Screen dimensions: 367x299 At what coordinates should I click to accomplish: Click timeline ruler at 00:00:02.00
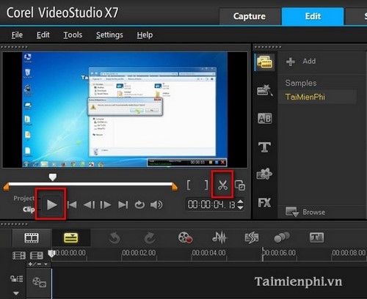139,253
